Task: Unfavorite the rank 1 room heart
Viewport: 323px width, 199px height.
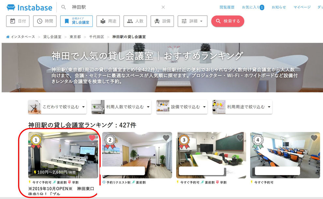Action: pyautogui.click(x=92, y=137)
